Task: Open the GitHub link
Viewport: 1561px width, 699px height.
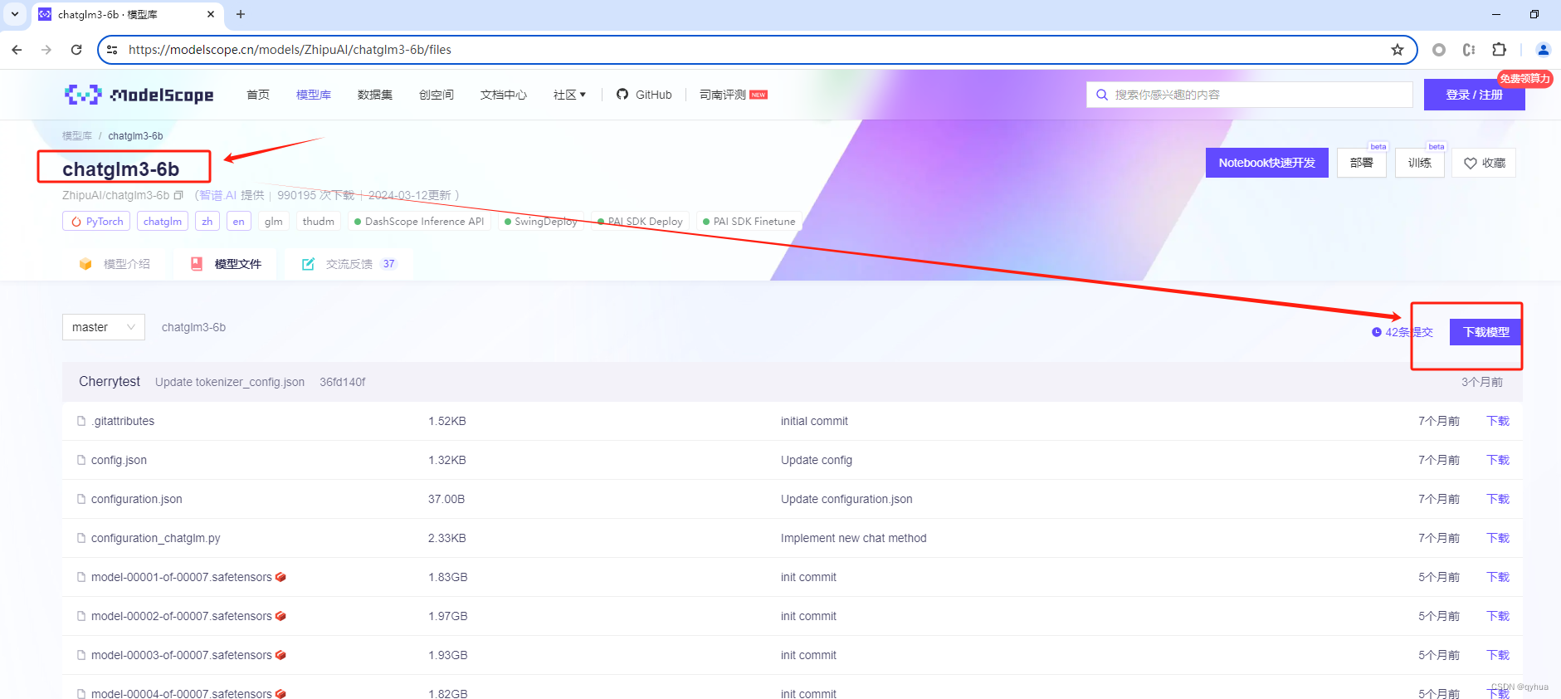Action: point(644,95)
